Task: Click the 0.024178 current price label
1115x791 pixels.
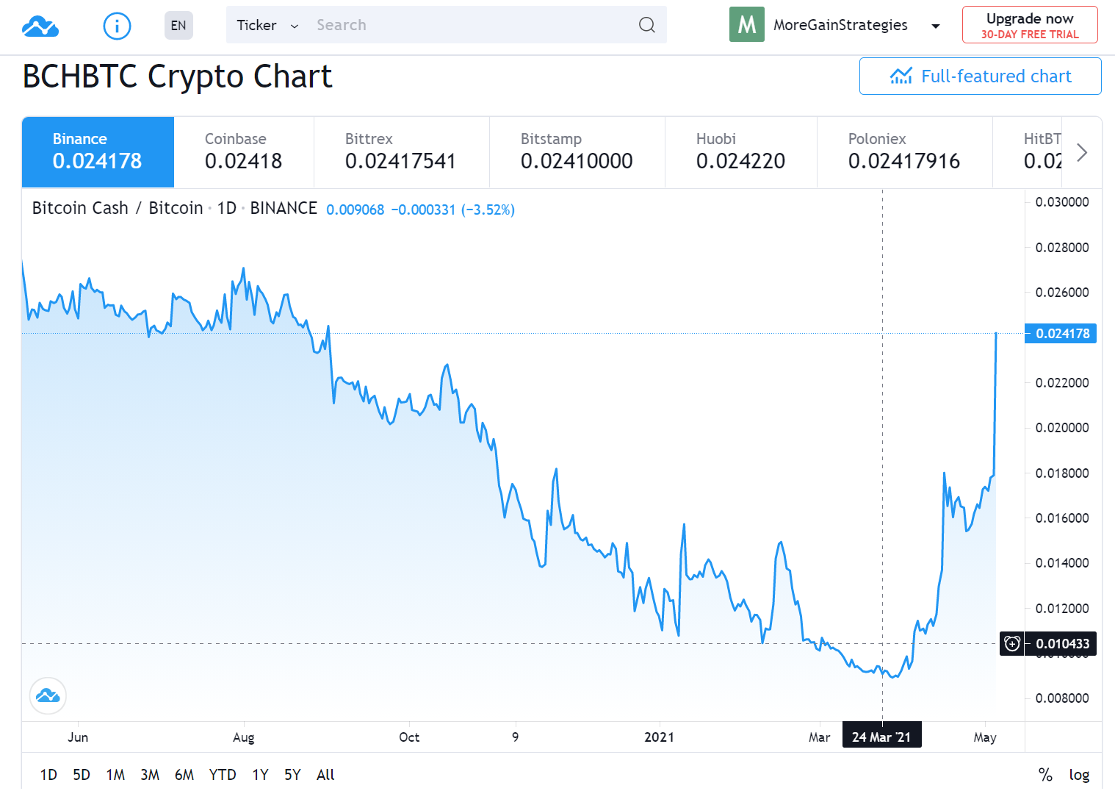Action: coord(1061,334)
